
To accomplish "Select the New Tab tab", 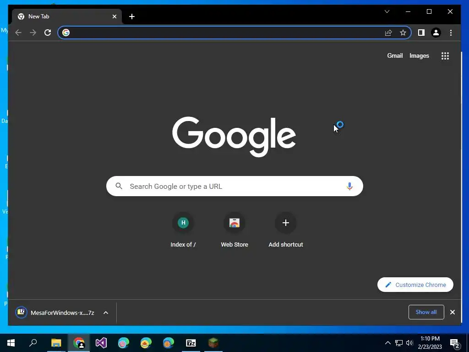I will click(67, 16).
